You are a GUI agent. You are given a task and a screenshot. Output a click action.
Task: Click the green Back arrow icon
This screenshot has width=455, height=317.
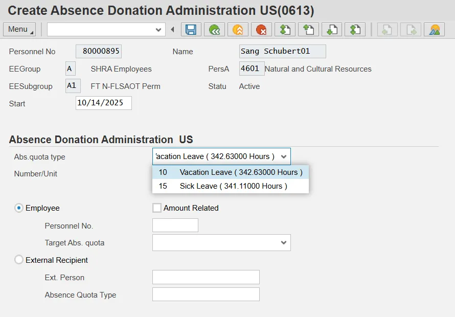click(x=214, y=30)
